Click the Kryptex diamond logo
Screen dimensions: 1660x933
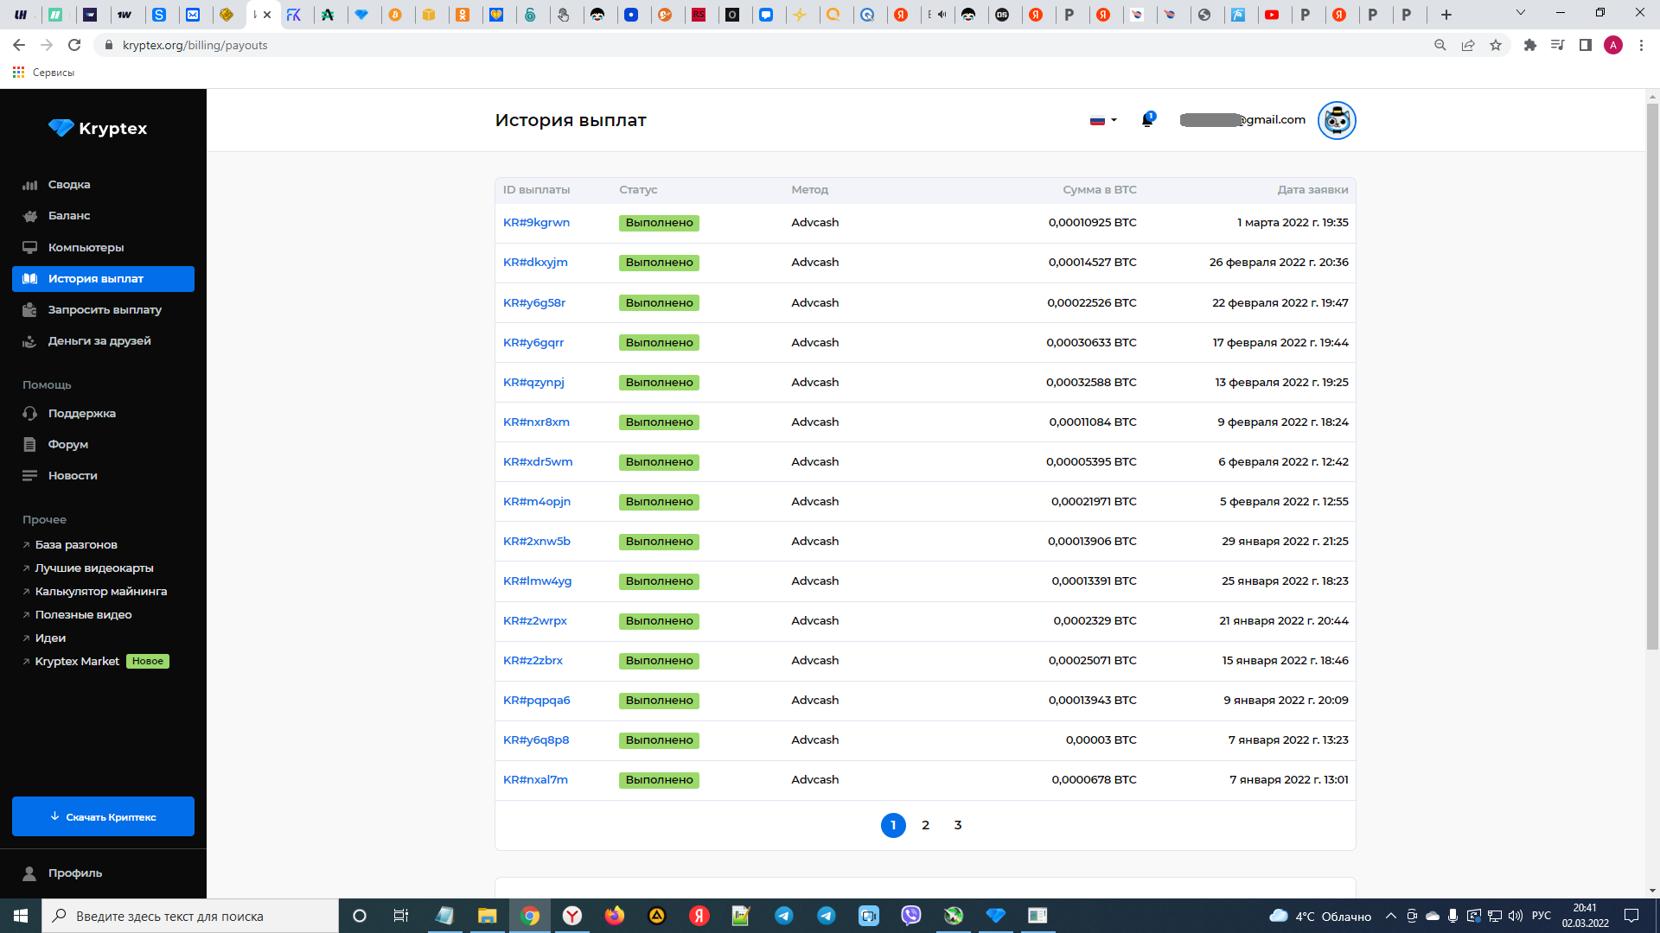coord(61,128)
